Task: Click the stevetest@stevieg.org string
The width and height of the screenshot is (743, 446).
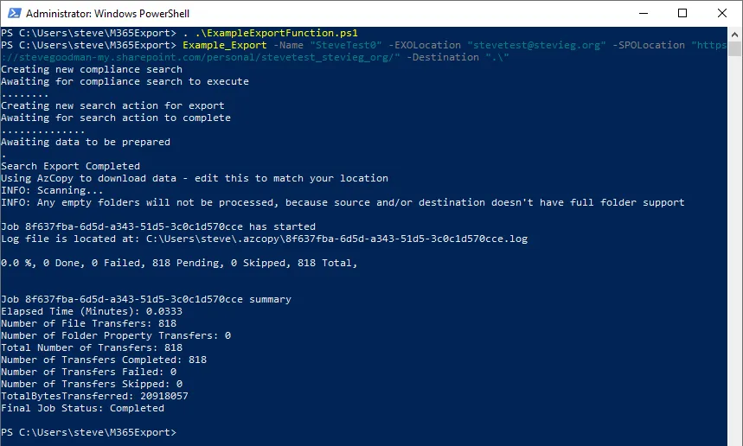Action: click(x=536, y=45)
